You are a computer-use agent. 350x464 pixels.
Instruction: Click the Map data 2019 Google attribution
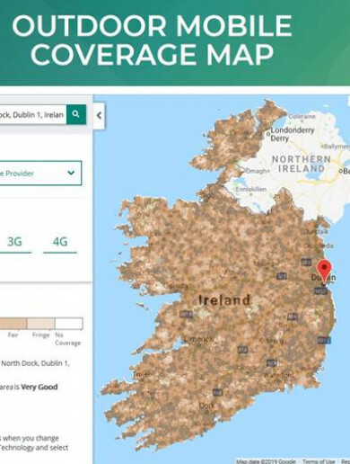(267, 461)
